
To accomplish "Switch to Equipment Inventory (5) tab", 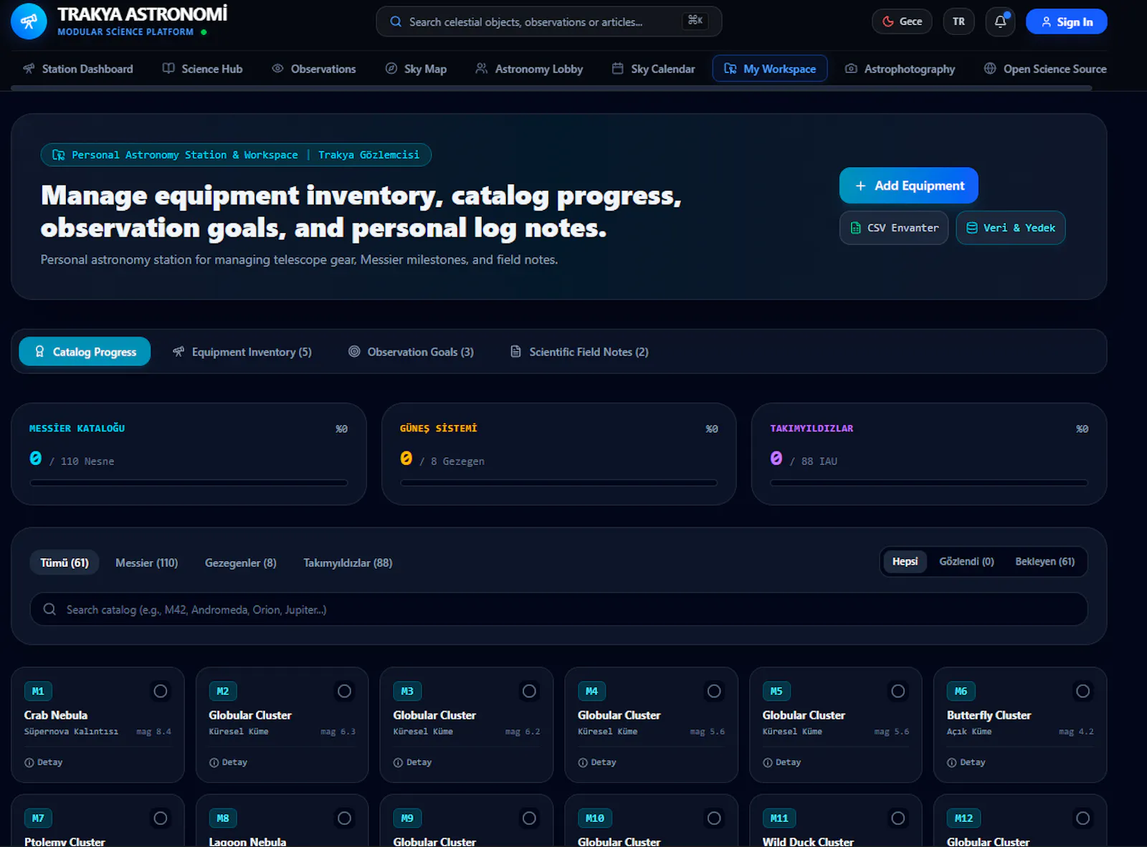I will [242, 352].
